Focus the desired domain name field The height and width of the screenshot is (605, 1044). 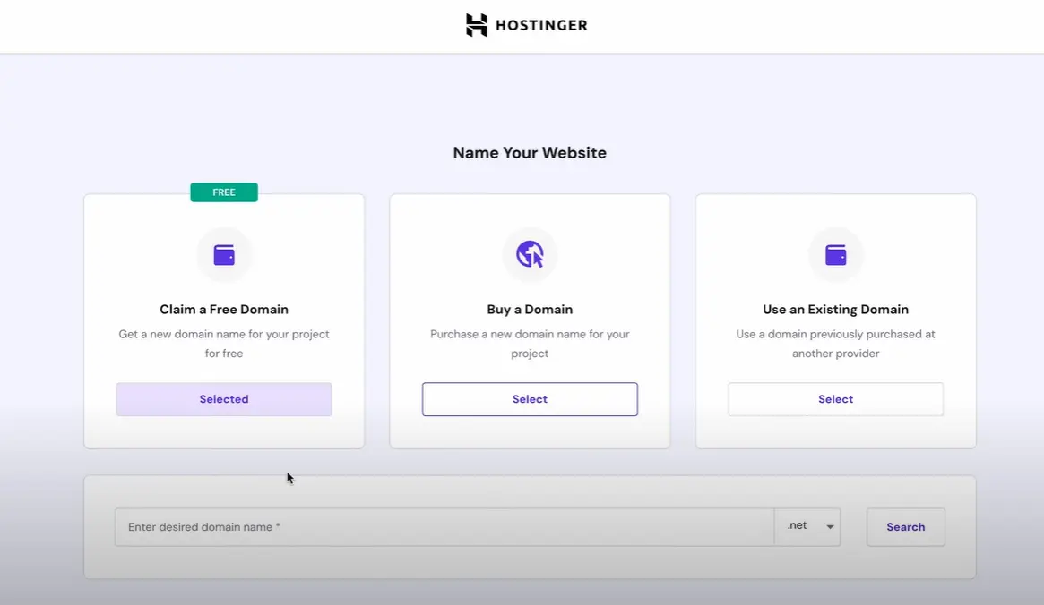tap(444, 527)
